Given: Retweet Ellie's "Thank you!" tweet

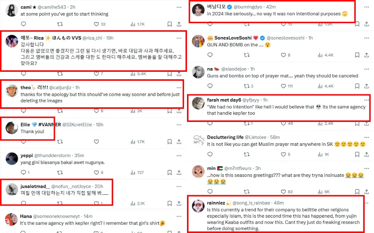Looking at the screenshot, I should coord(60,142).
